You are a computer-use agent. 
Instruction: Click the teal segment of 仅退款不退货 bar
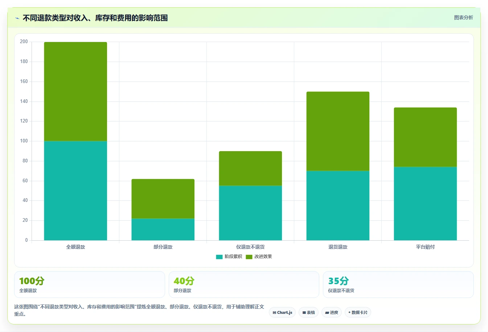[250, 213]
